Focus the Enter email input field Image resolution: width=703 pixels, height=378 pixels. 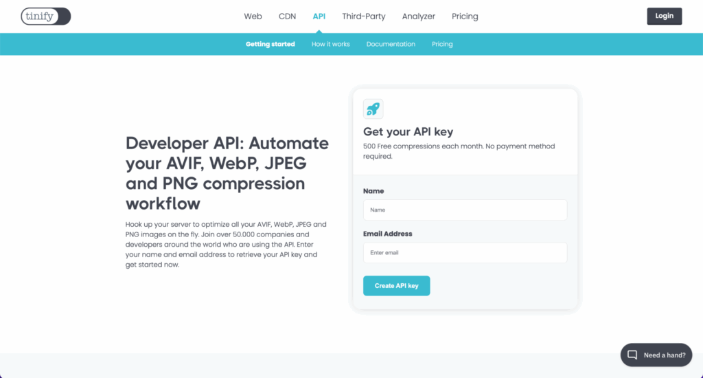[x=465, y=253]
